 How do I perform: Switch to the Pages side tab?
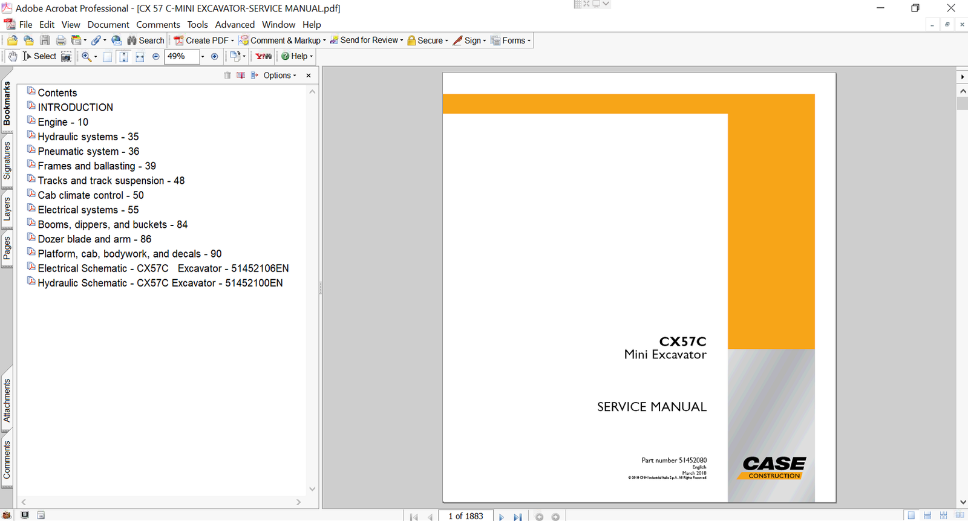[7, 248]
